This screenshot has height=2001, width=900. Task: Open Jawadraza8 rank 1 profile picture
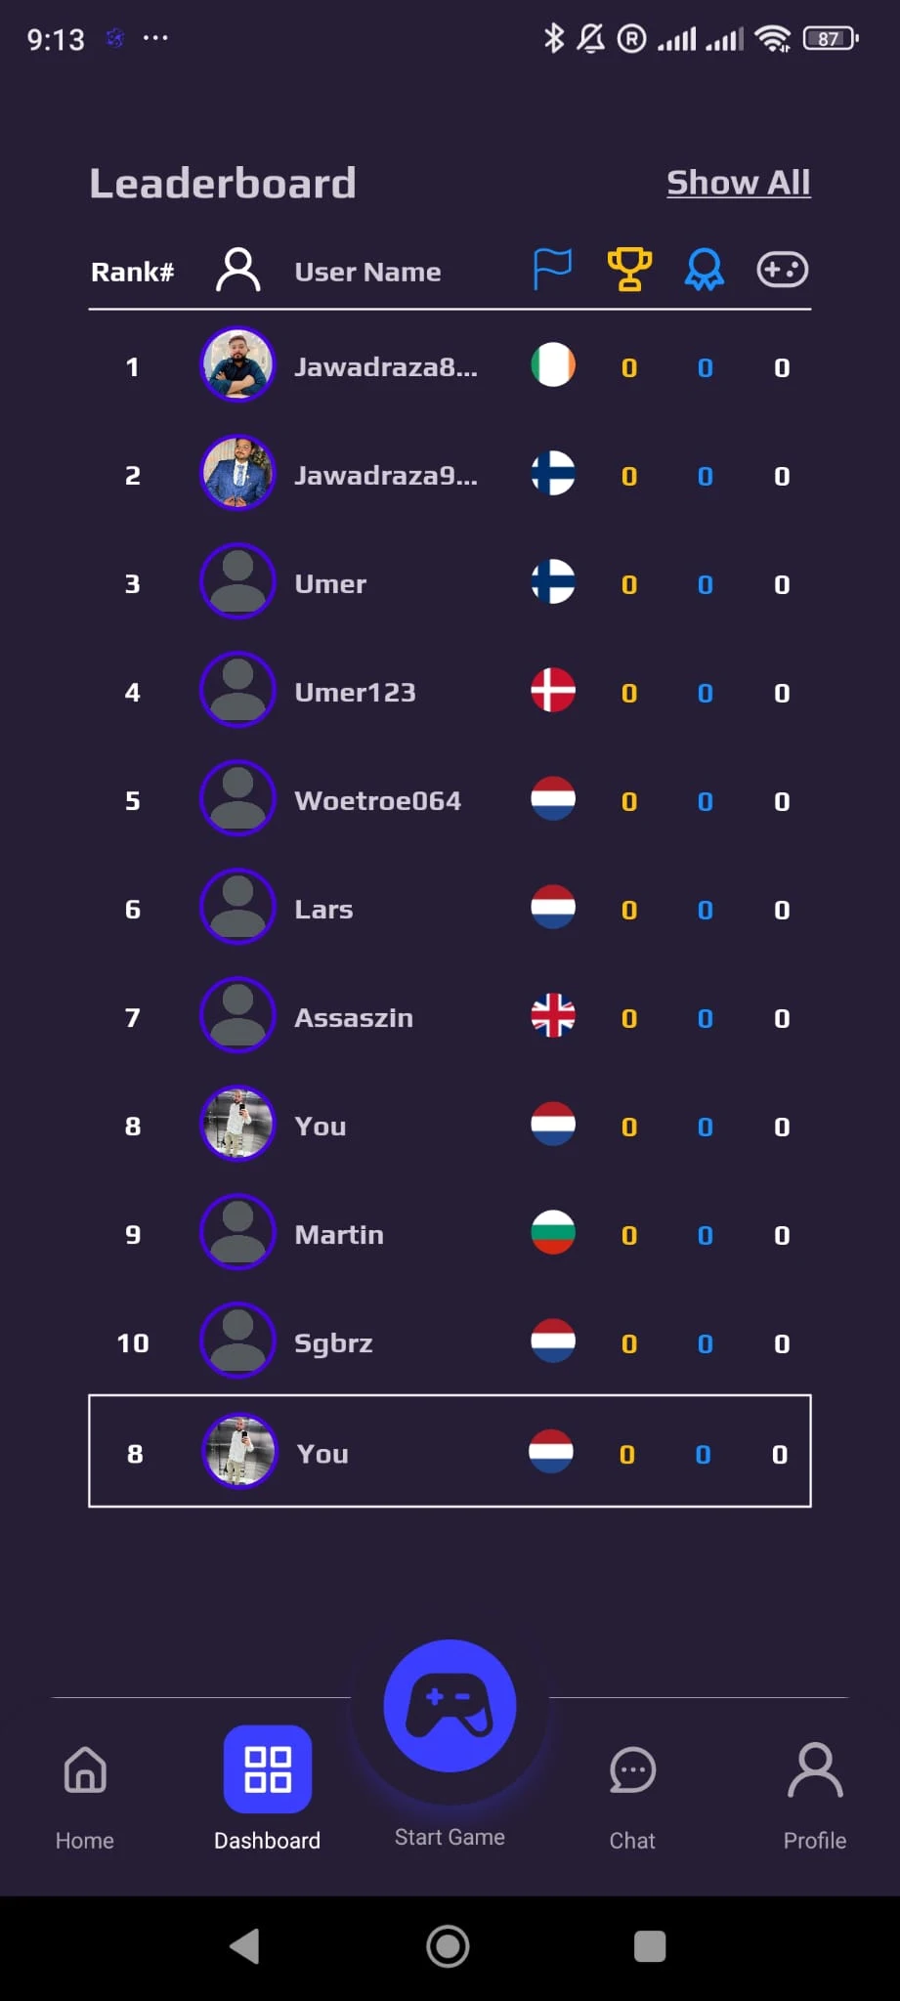click(x=237, y=364)
